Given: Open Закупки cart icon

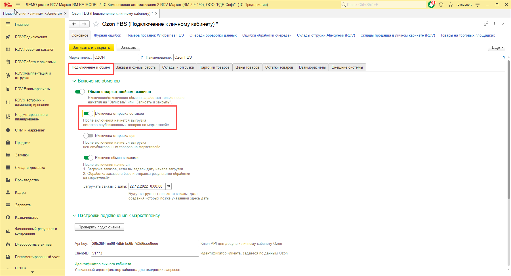Looking at the screenshot, I should (8, 155).
